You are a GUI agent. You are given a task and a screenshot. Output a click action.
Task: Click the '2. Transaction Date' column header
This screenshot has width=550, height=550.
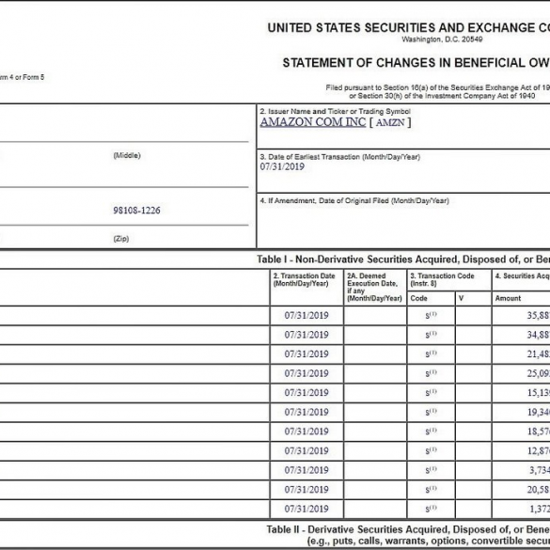[304, 279]
